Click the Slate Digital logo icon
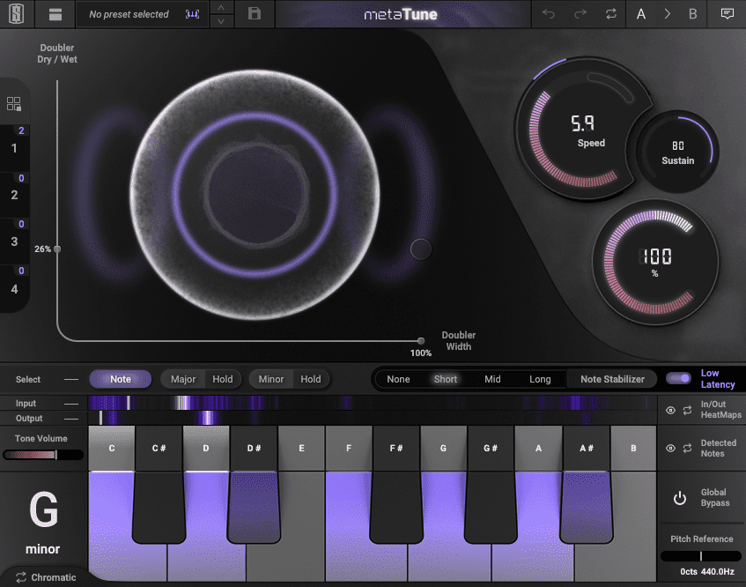Image resolution: width=746 pixels, height=587 pixels. pyautogui.click(x=17, y=14)
